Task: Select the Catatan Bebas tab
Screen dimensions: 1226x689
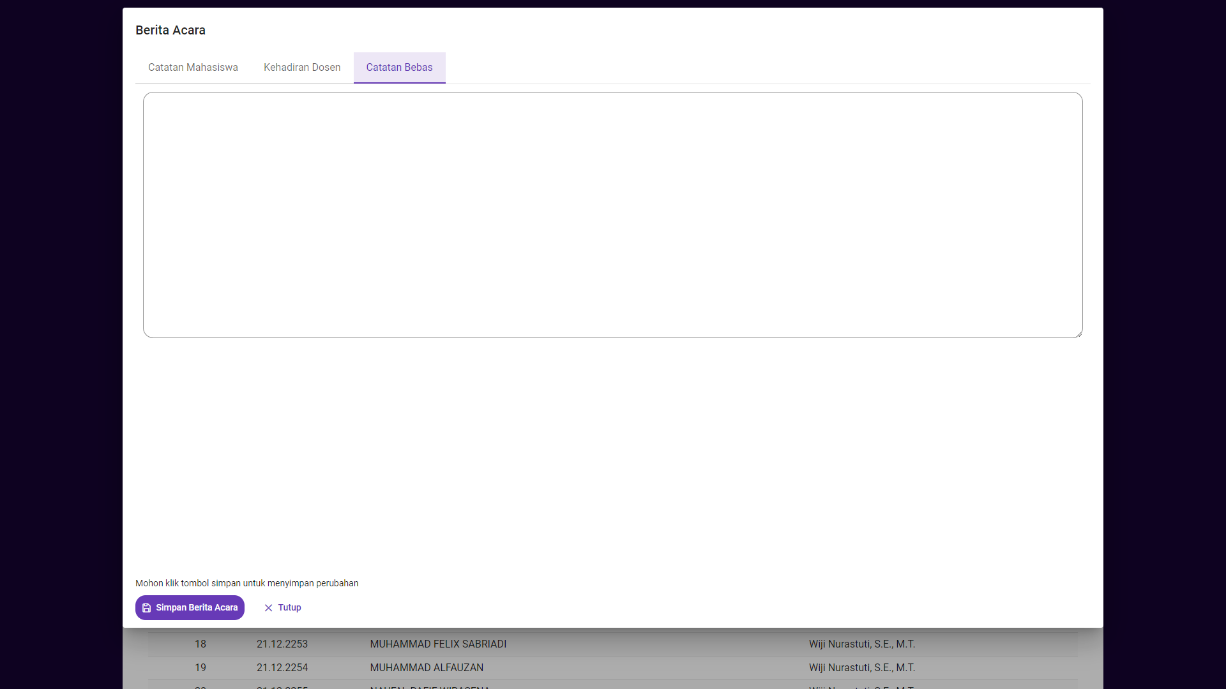Action: click(399, 68)
